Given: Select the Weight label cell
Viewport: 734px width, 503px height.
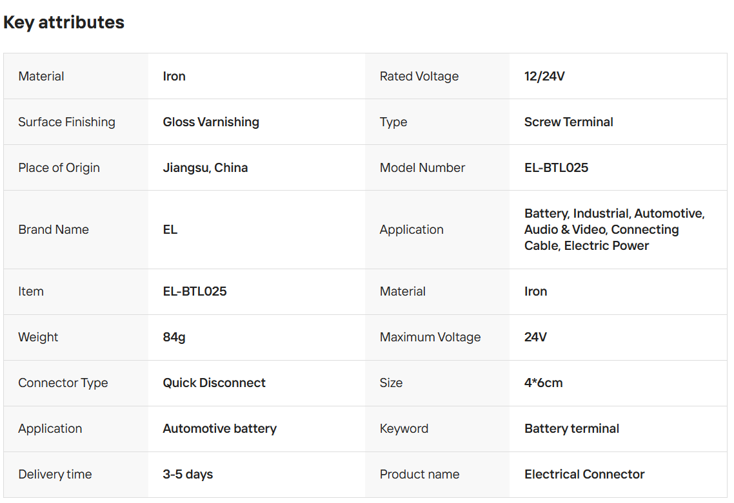Looking at the screenshot, I should pyautogui.click(x=38, y=337).
